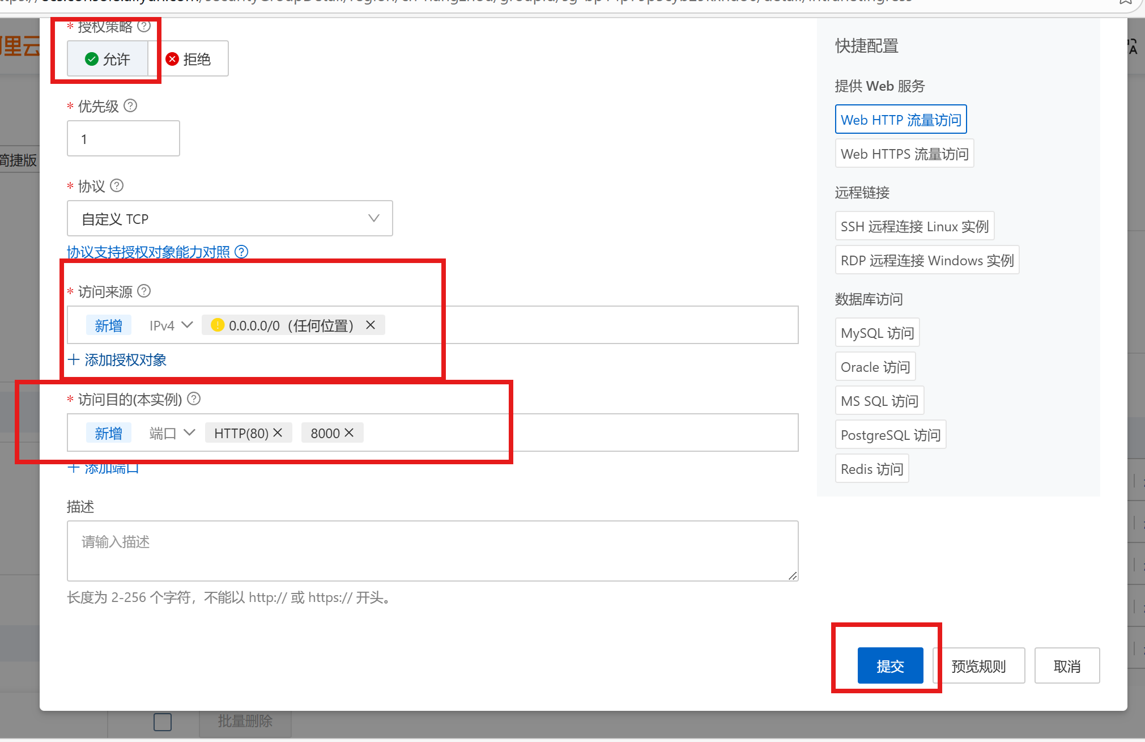Click help icon beside 优先级 label
The height and width of the screenshot is (742, 1145).
tap(130, 106)
